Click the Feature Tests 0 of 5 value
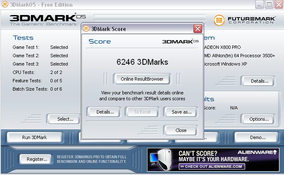 (56, 81)
